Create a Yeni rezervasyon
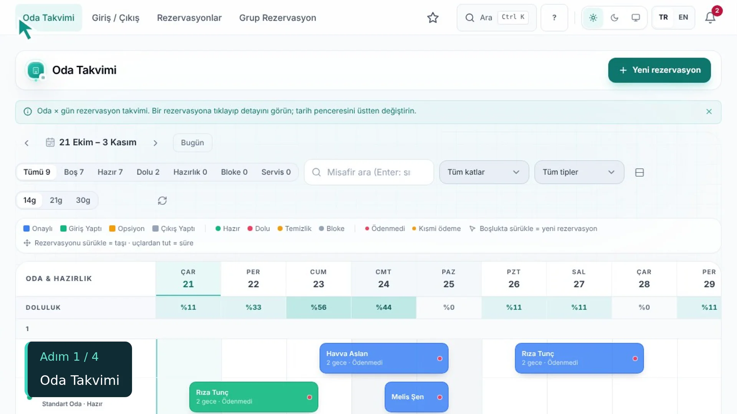This screenshot has width=737, height=414. [659, 70]
